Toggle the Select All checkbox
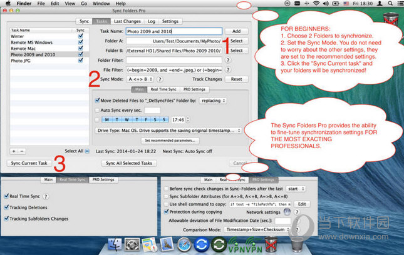The width and height of the screenshot is (404, 255). coord(87,151)
